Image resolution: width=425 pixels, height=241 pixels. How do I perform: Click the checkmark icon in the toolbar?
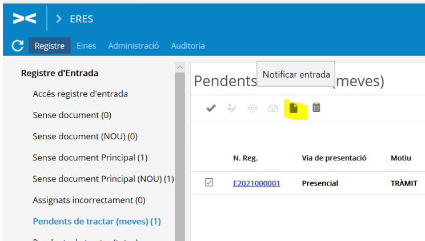pos(211,108)
